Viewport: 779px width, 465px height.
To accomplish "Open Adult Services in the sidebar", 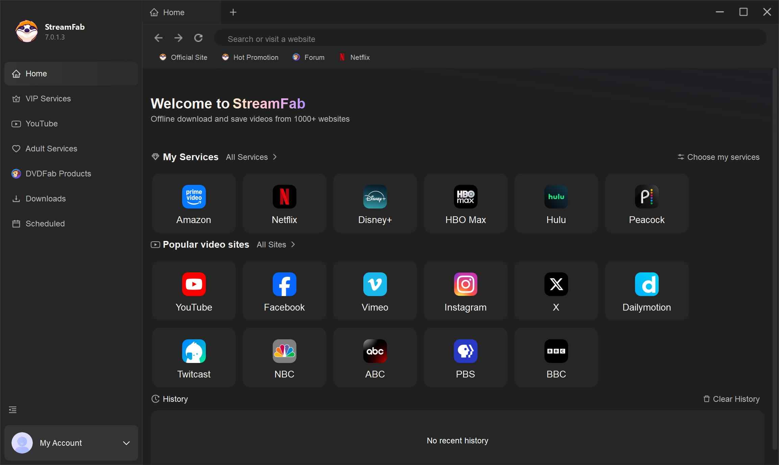I will click(x=51, y=148).
